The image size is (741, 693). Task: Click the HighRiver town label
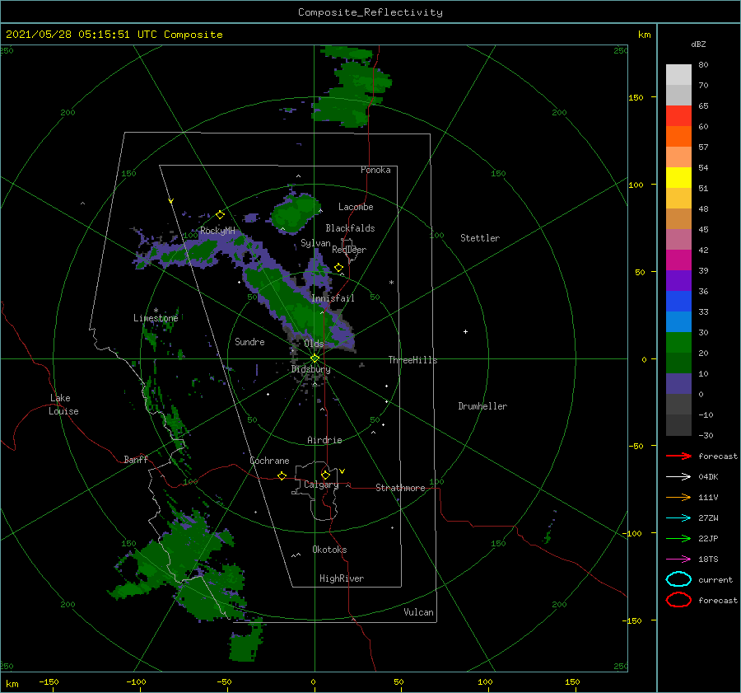tap(342, 578)
